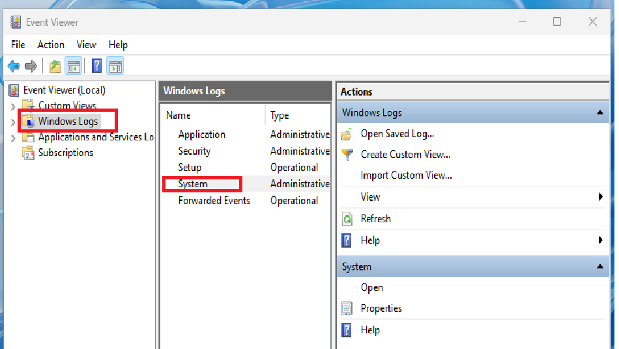619x349 pixels.
Task: Click the Subscriptions folder icon
Action: (x=28, y=153)
